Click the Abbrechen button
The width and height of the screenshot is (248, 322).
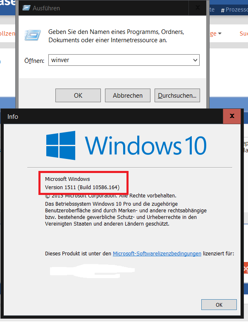(128, 96)
